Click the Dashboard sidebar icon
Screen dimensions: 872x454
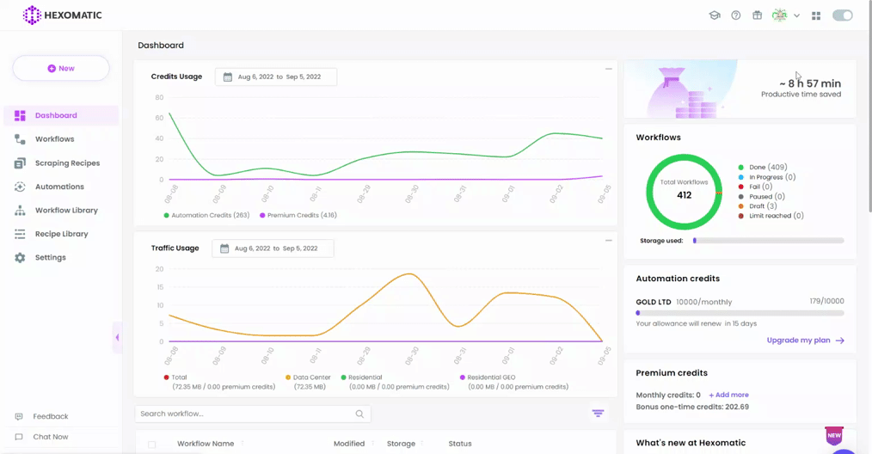[x=20, y=115]
